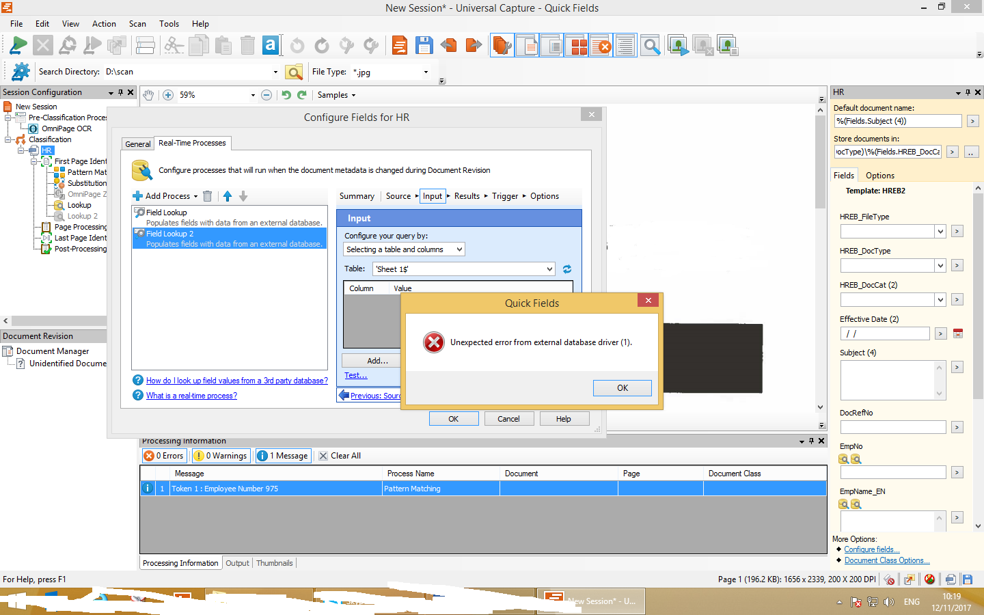Move the process up with the blue arrow
984x615 pixels.
(228, 196)
